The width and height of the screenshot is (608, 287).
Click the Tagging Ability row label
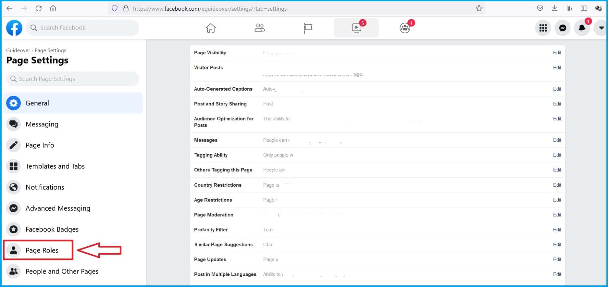pos(211,155)
